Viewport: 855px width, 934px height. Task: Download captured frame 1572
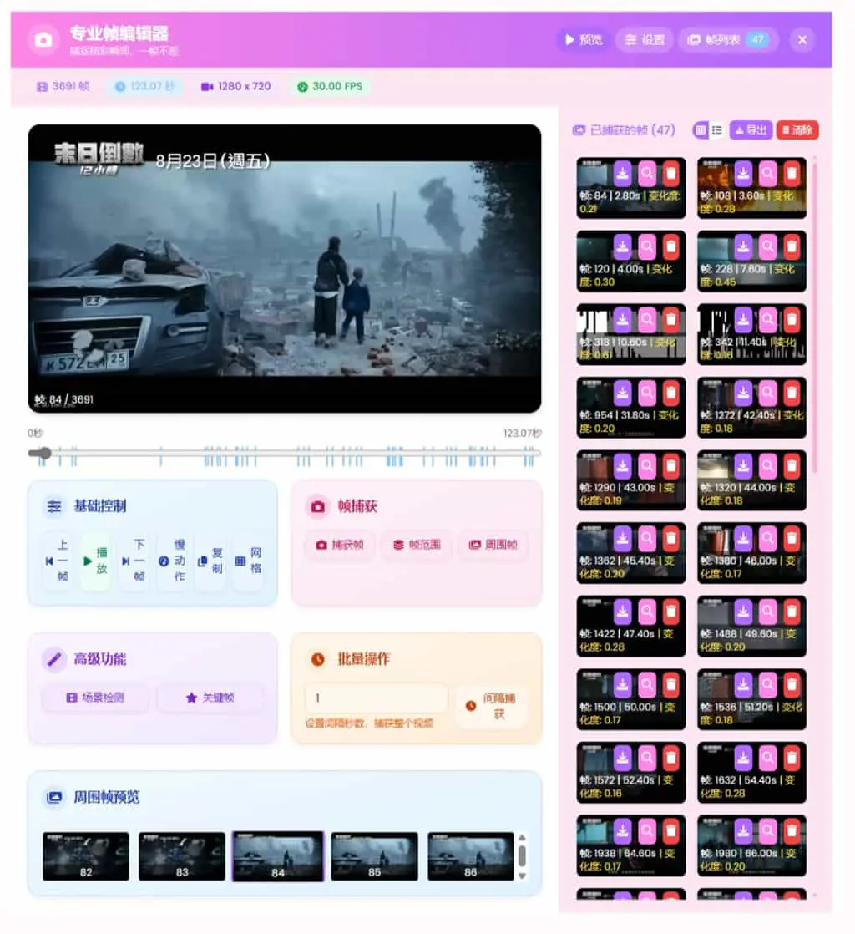point(622,758)
